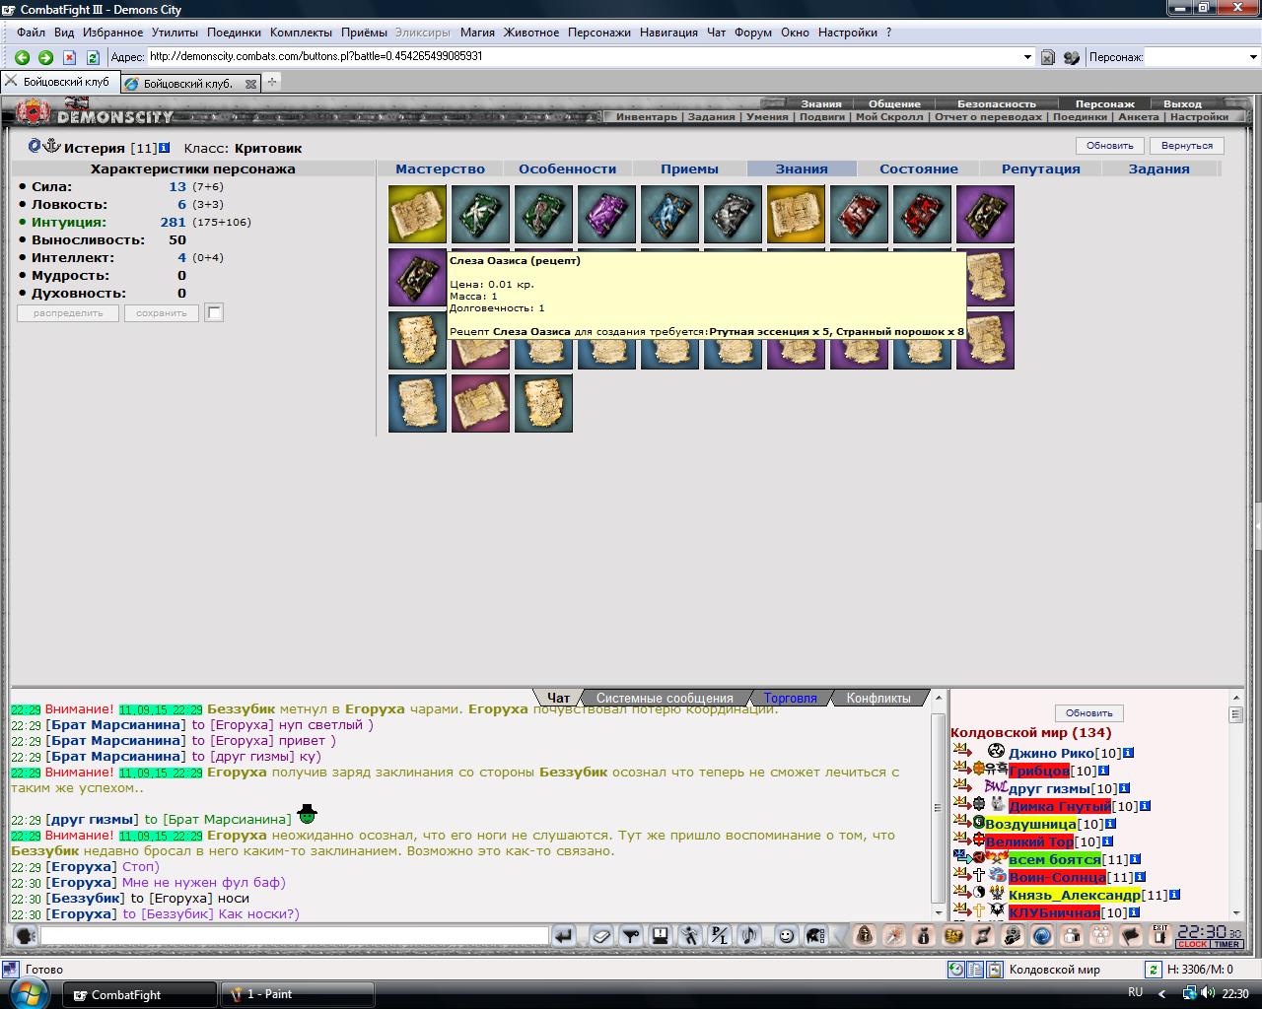
Task: Select the blue crystal book recipe icon
Action: 670,214
